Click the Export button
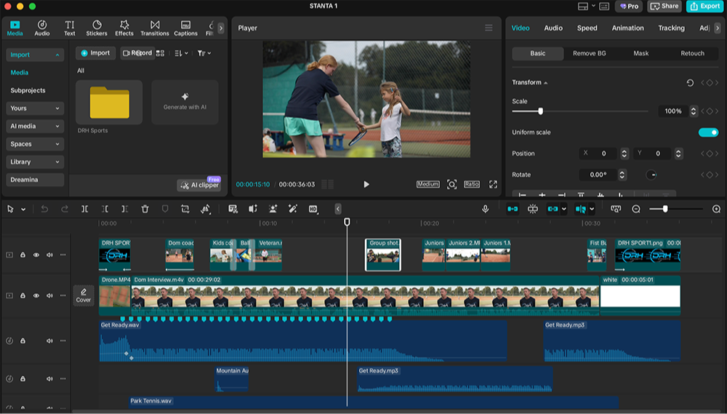 pos(704,6)
